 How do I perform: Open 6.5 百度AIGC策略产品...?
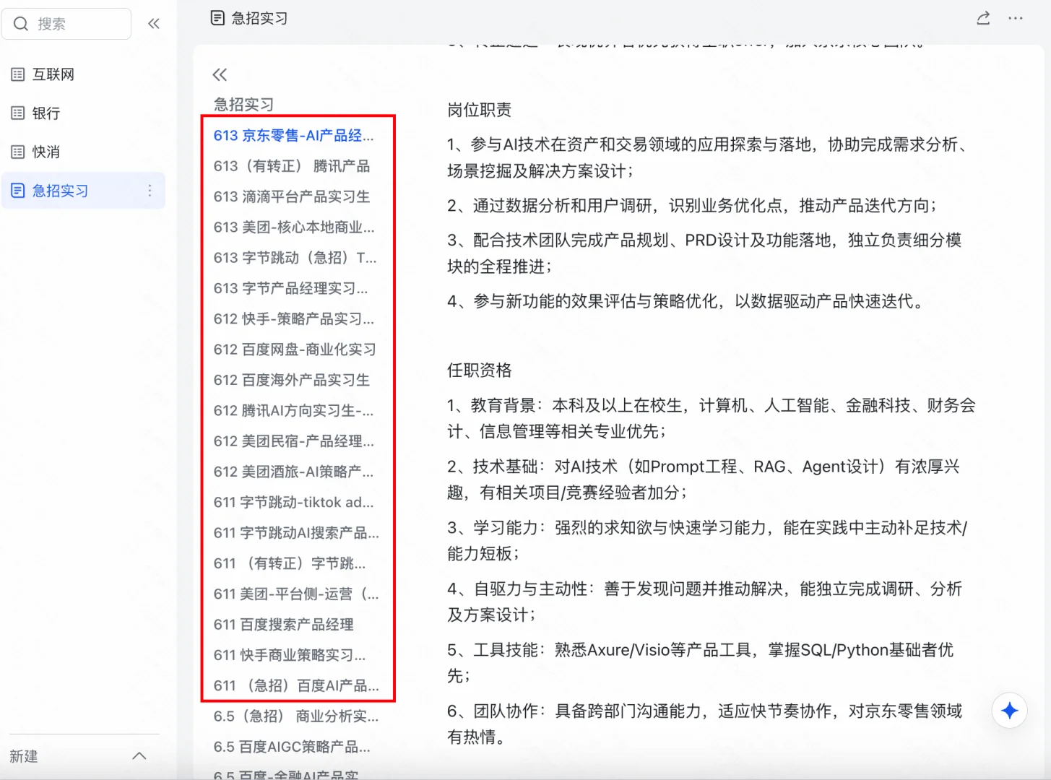tap(292, 747)
